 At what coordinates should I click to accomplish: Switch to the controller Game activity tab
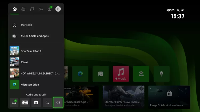tap(41, 9)
